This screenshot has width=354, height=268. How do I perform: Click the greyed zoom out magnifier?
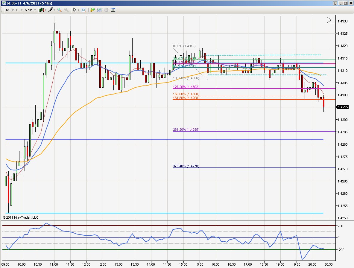pyautogui.click(x=66, y=10)
